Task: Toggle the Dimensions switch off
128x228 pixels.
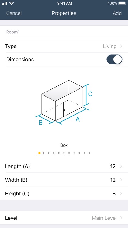Action: pos(114,59)
